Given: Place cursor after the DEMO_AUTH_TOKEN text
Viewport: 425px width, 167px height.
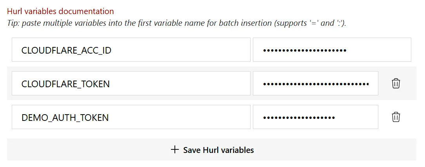Looking at the screenshot, I should [x=109, y=118].
